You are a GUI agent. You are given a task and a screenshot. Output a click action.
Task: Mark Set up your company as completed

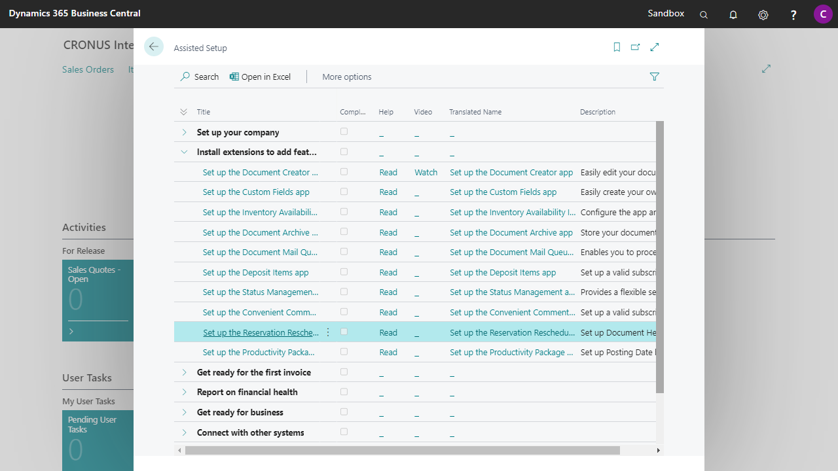pos(344,131)
